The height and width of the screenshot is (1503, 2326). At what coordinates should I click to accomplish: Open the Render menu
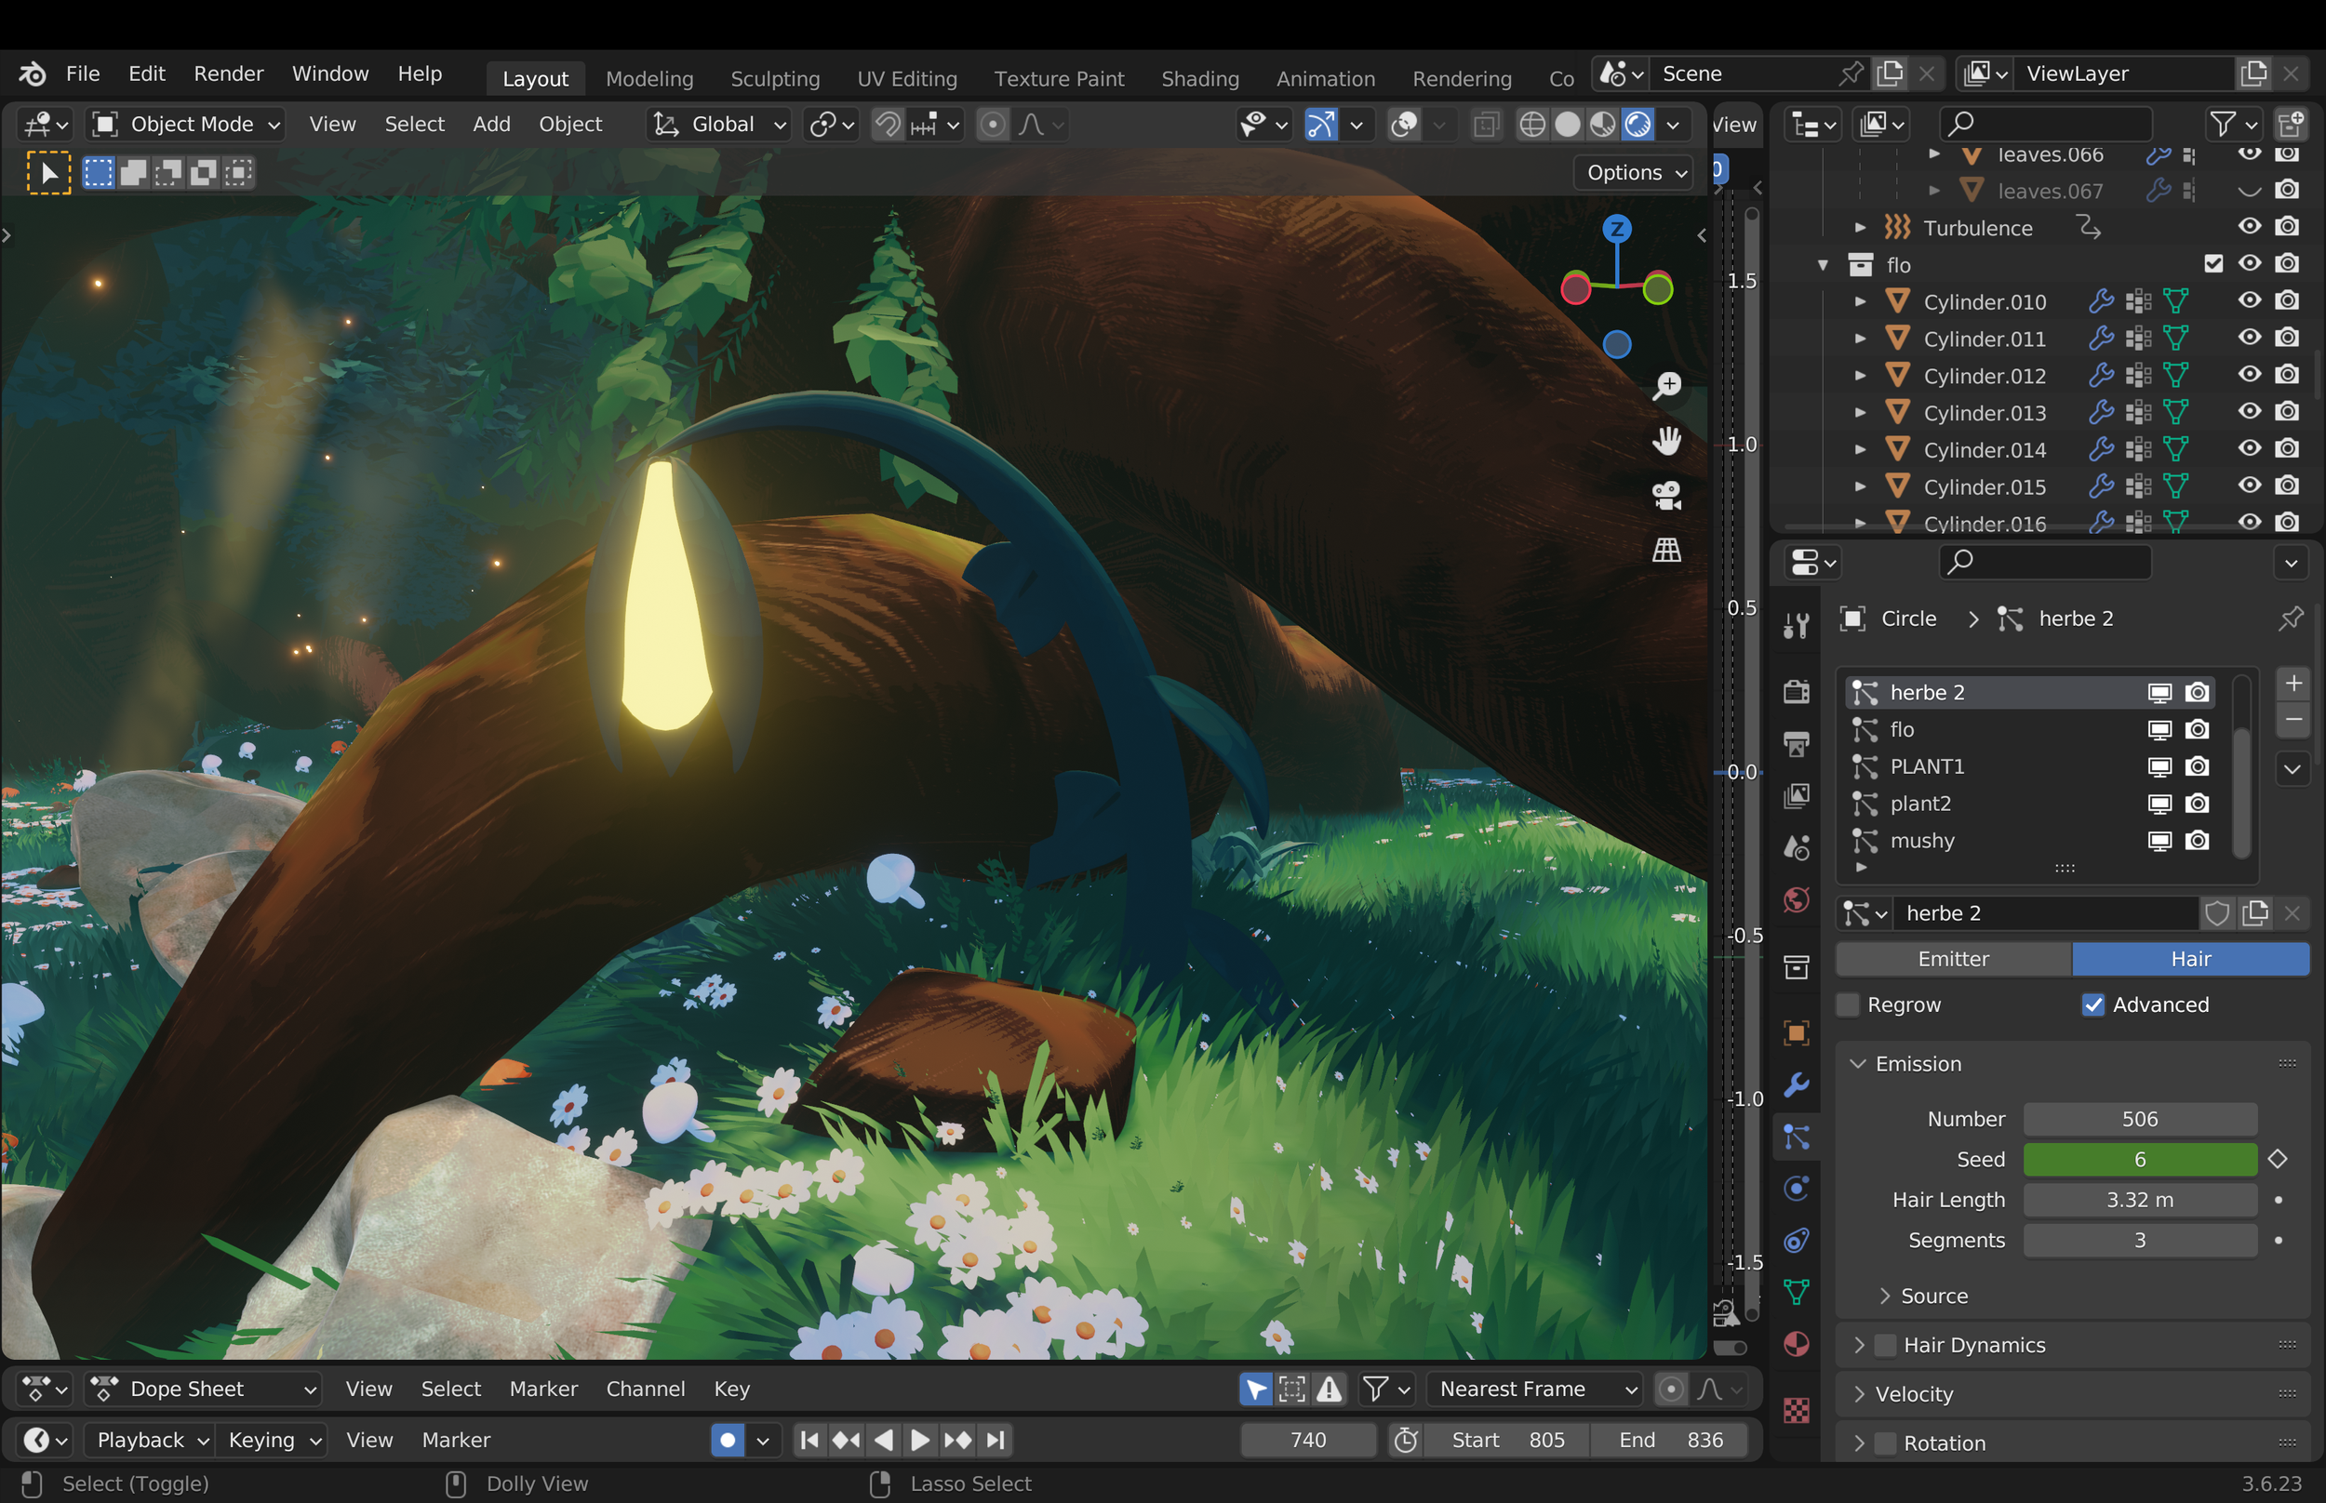[x=228, y=73]
